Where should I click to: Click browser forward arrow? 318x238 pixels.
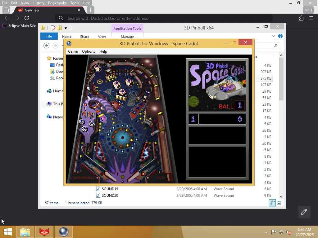pos(17,18)
